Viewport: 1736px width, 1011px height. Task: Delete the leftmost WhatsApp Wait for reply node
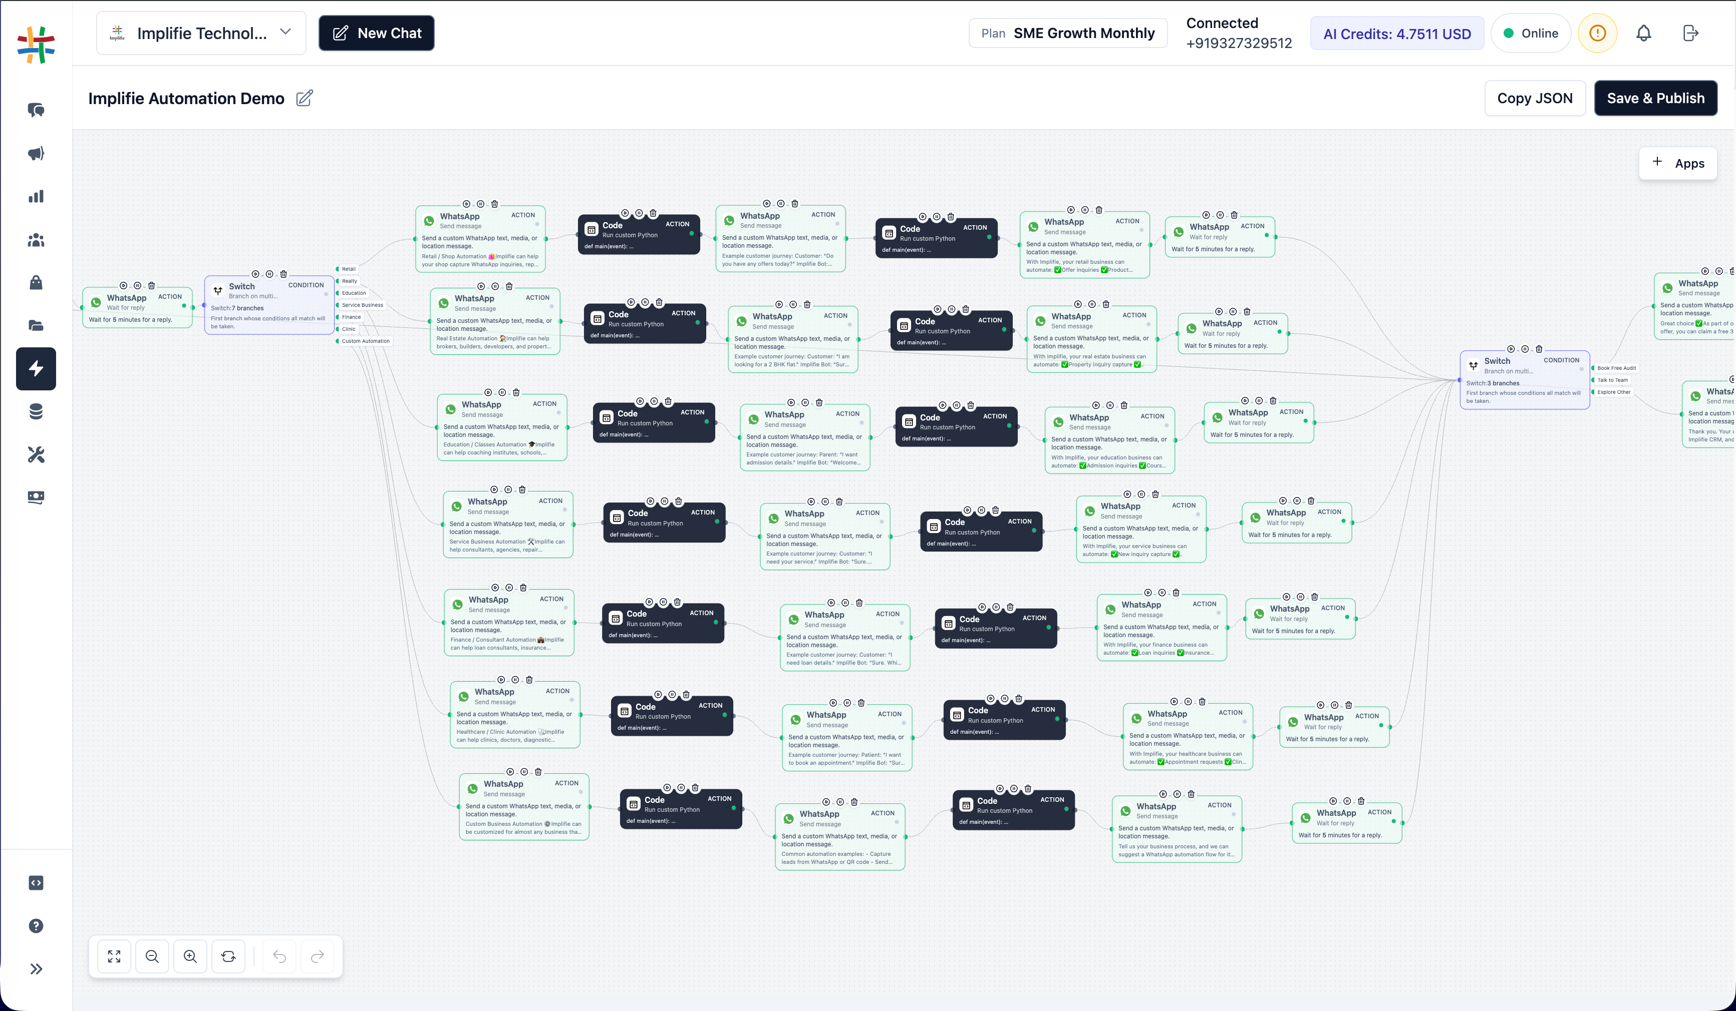click(x=152, y=286)
